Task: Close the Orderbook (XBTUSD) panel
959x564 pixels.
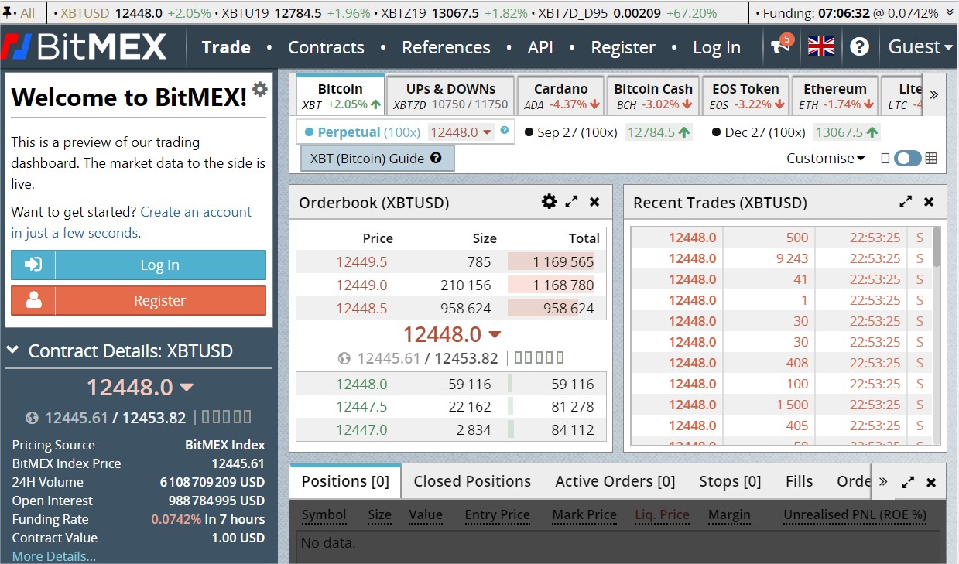Action: pos(594,202)
